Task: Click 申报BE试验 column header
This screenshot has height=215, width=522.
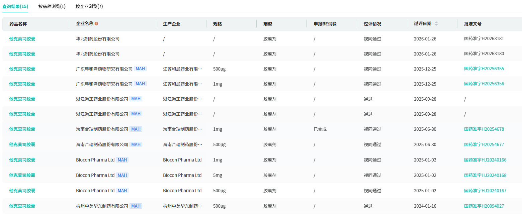Action: (325, 24)
